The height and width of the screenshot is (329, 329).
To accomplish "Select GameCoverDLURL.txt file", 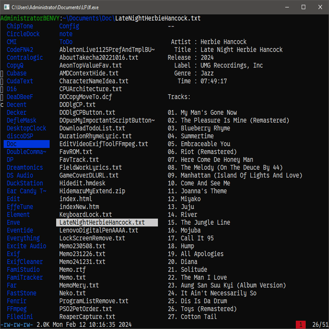I will point(89,175).
